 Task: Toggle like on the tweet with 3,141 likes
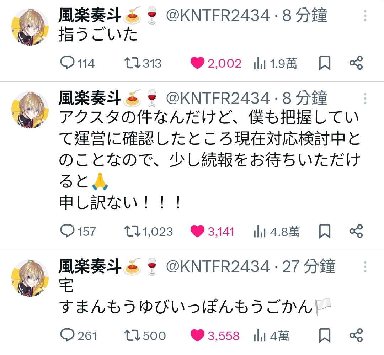tap(212, 231)
